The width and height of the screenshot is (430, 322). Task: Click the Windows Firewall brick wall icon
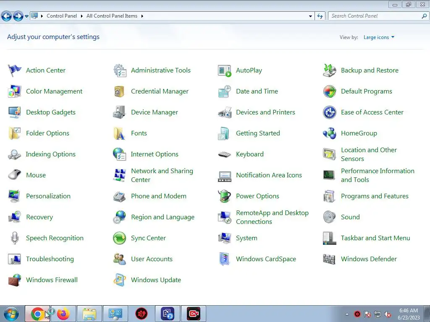click(x=15, y=280)
